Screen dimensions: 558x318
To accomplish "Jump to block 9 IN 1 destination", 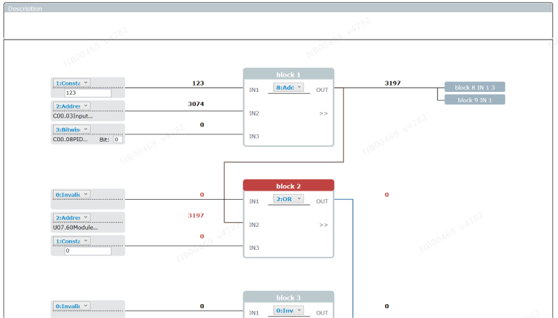I will pos(474,100).
